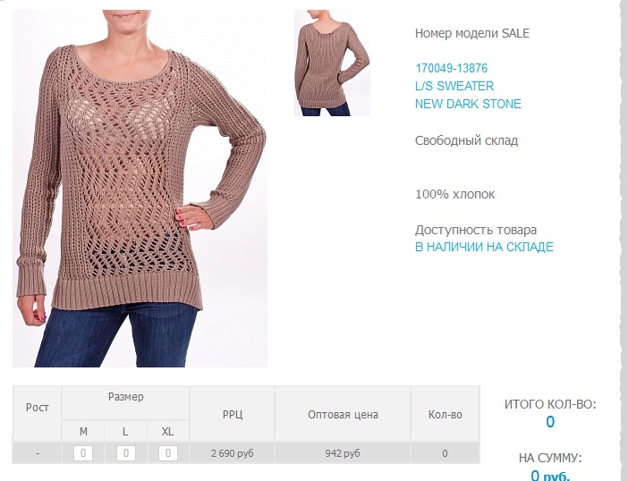Click the model number 170049-13876 link
Image resolution: width=628 pixels, height=481 pixels.
(452, 69)
